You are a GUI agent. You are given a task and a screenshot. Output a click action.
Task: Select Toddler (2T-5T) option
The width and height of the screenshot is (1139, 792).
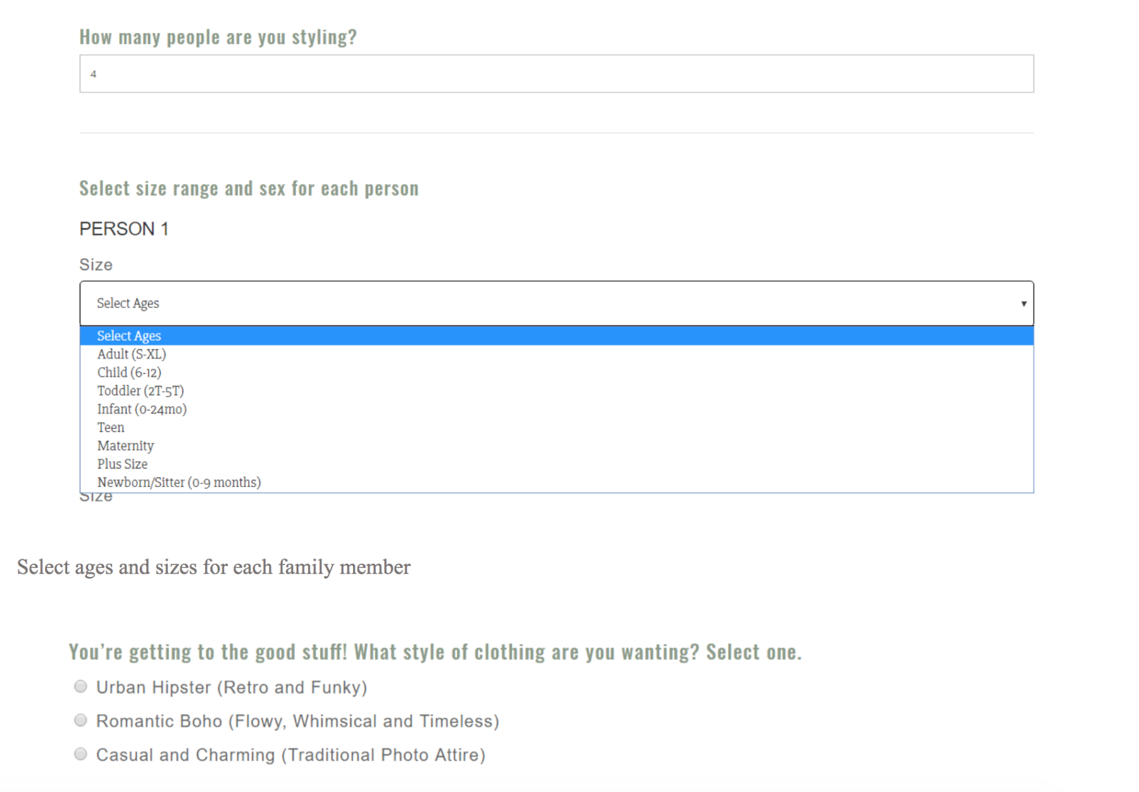pos(140,391)
